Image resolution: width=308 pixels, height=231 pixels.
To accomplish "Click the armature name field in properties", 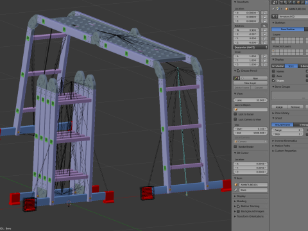I will pos(293,17).
